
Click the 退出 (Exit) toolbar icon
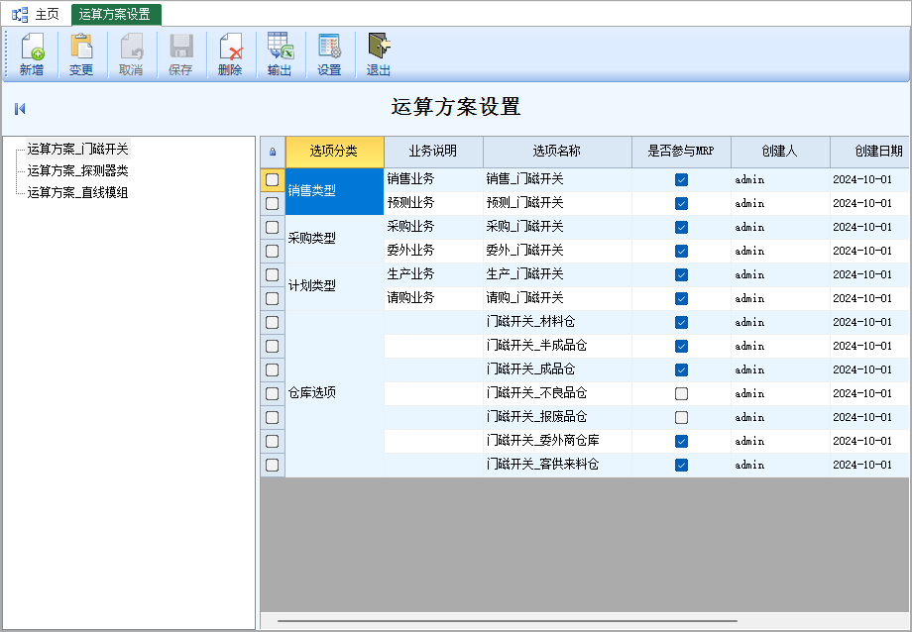(379, 54)
